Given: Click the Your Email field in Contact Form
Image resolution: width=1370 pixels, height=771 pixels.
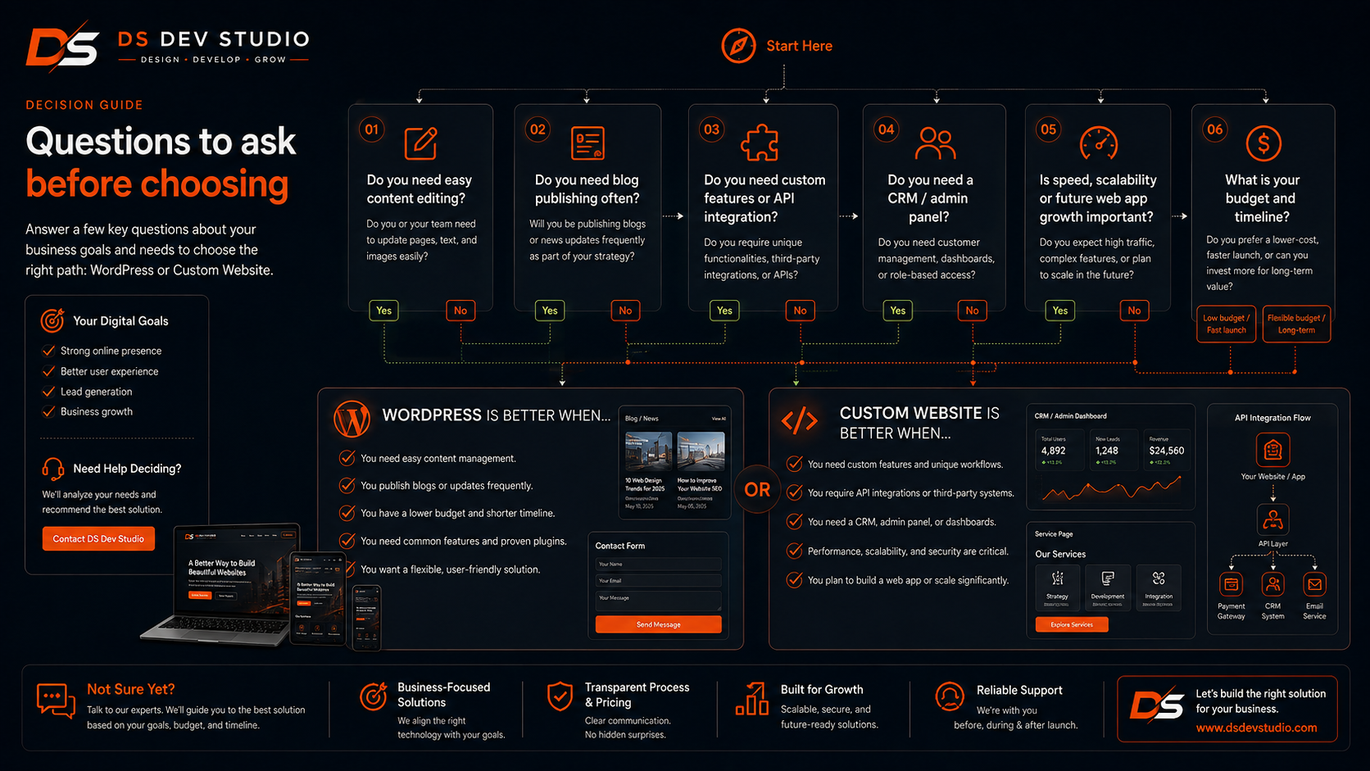Looking at the screenshot, I should coord(659,580).
